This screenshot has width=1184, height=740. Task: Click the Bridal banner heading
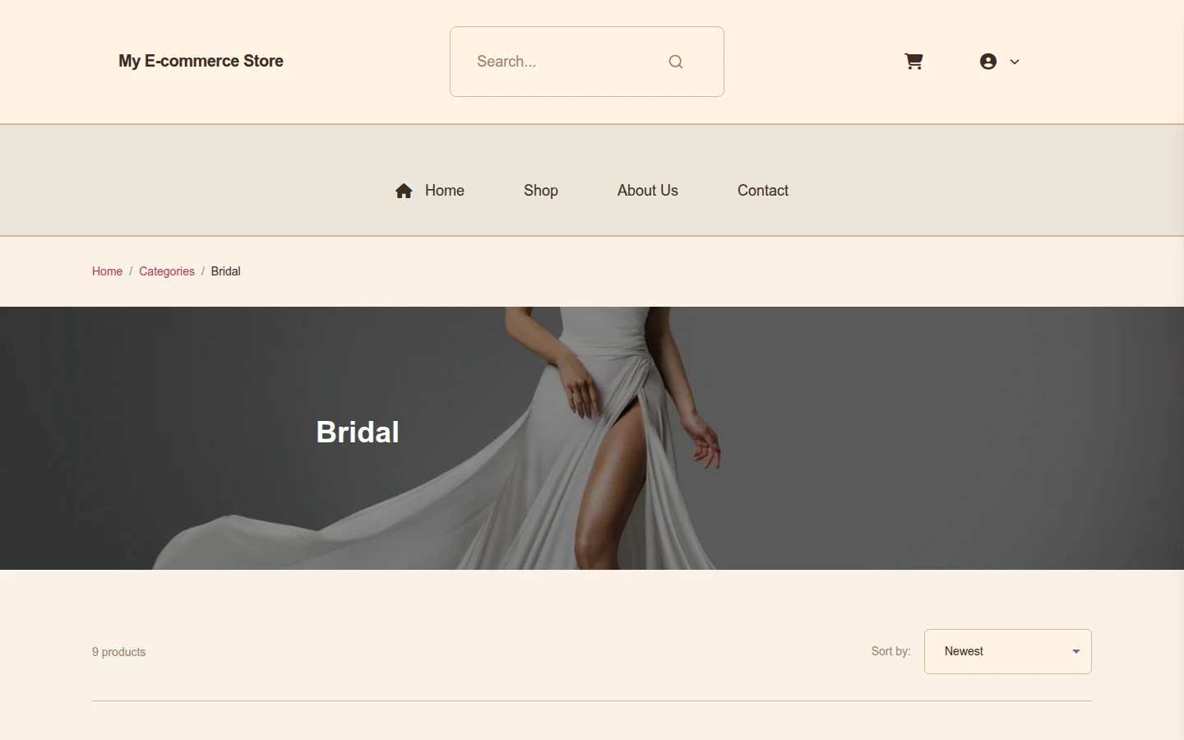pyautogui.click(x=358, y=432)
